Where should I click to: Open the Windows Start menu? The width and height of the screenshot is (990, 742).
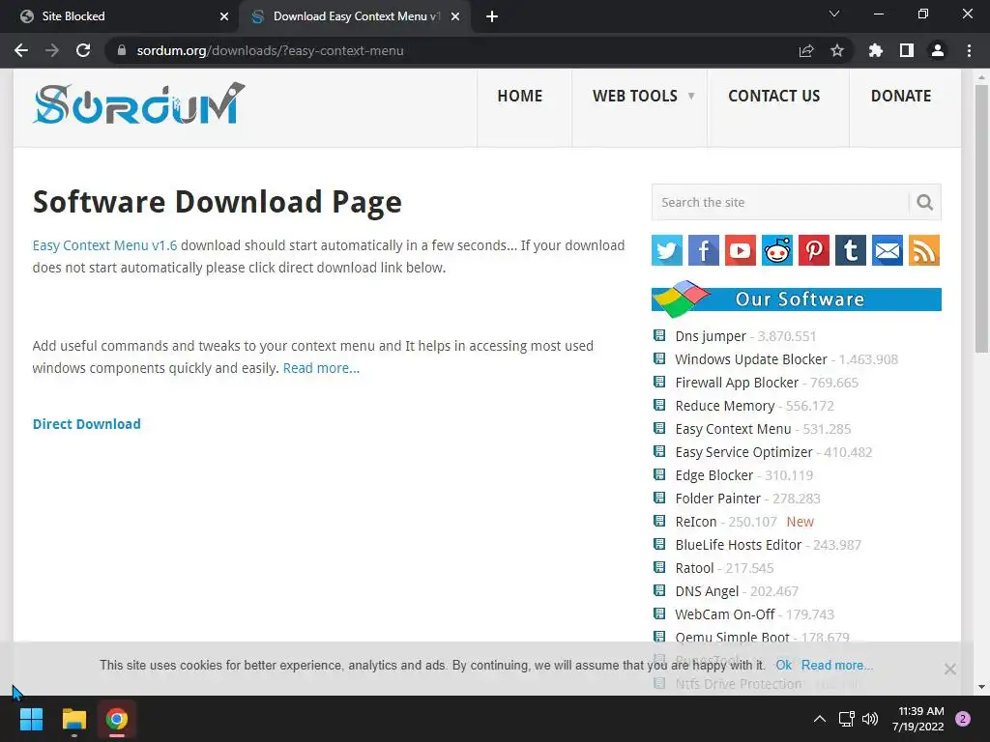tap(31, 719)
